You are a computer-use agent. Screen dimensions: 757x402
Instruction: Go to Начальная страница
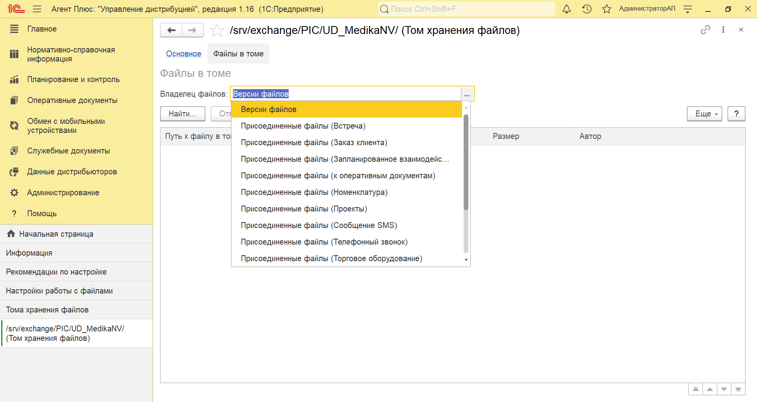(x=76, y=234)
